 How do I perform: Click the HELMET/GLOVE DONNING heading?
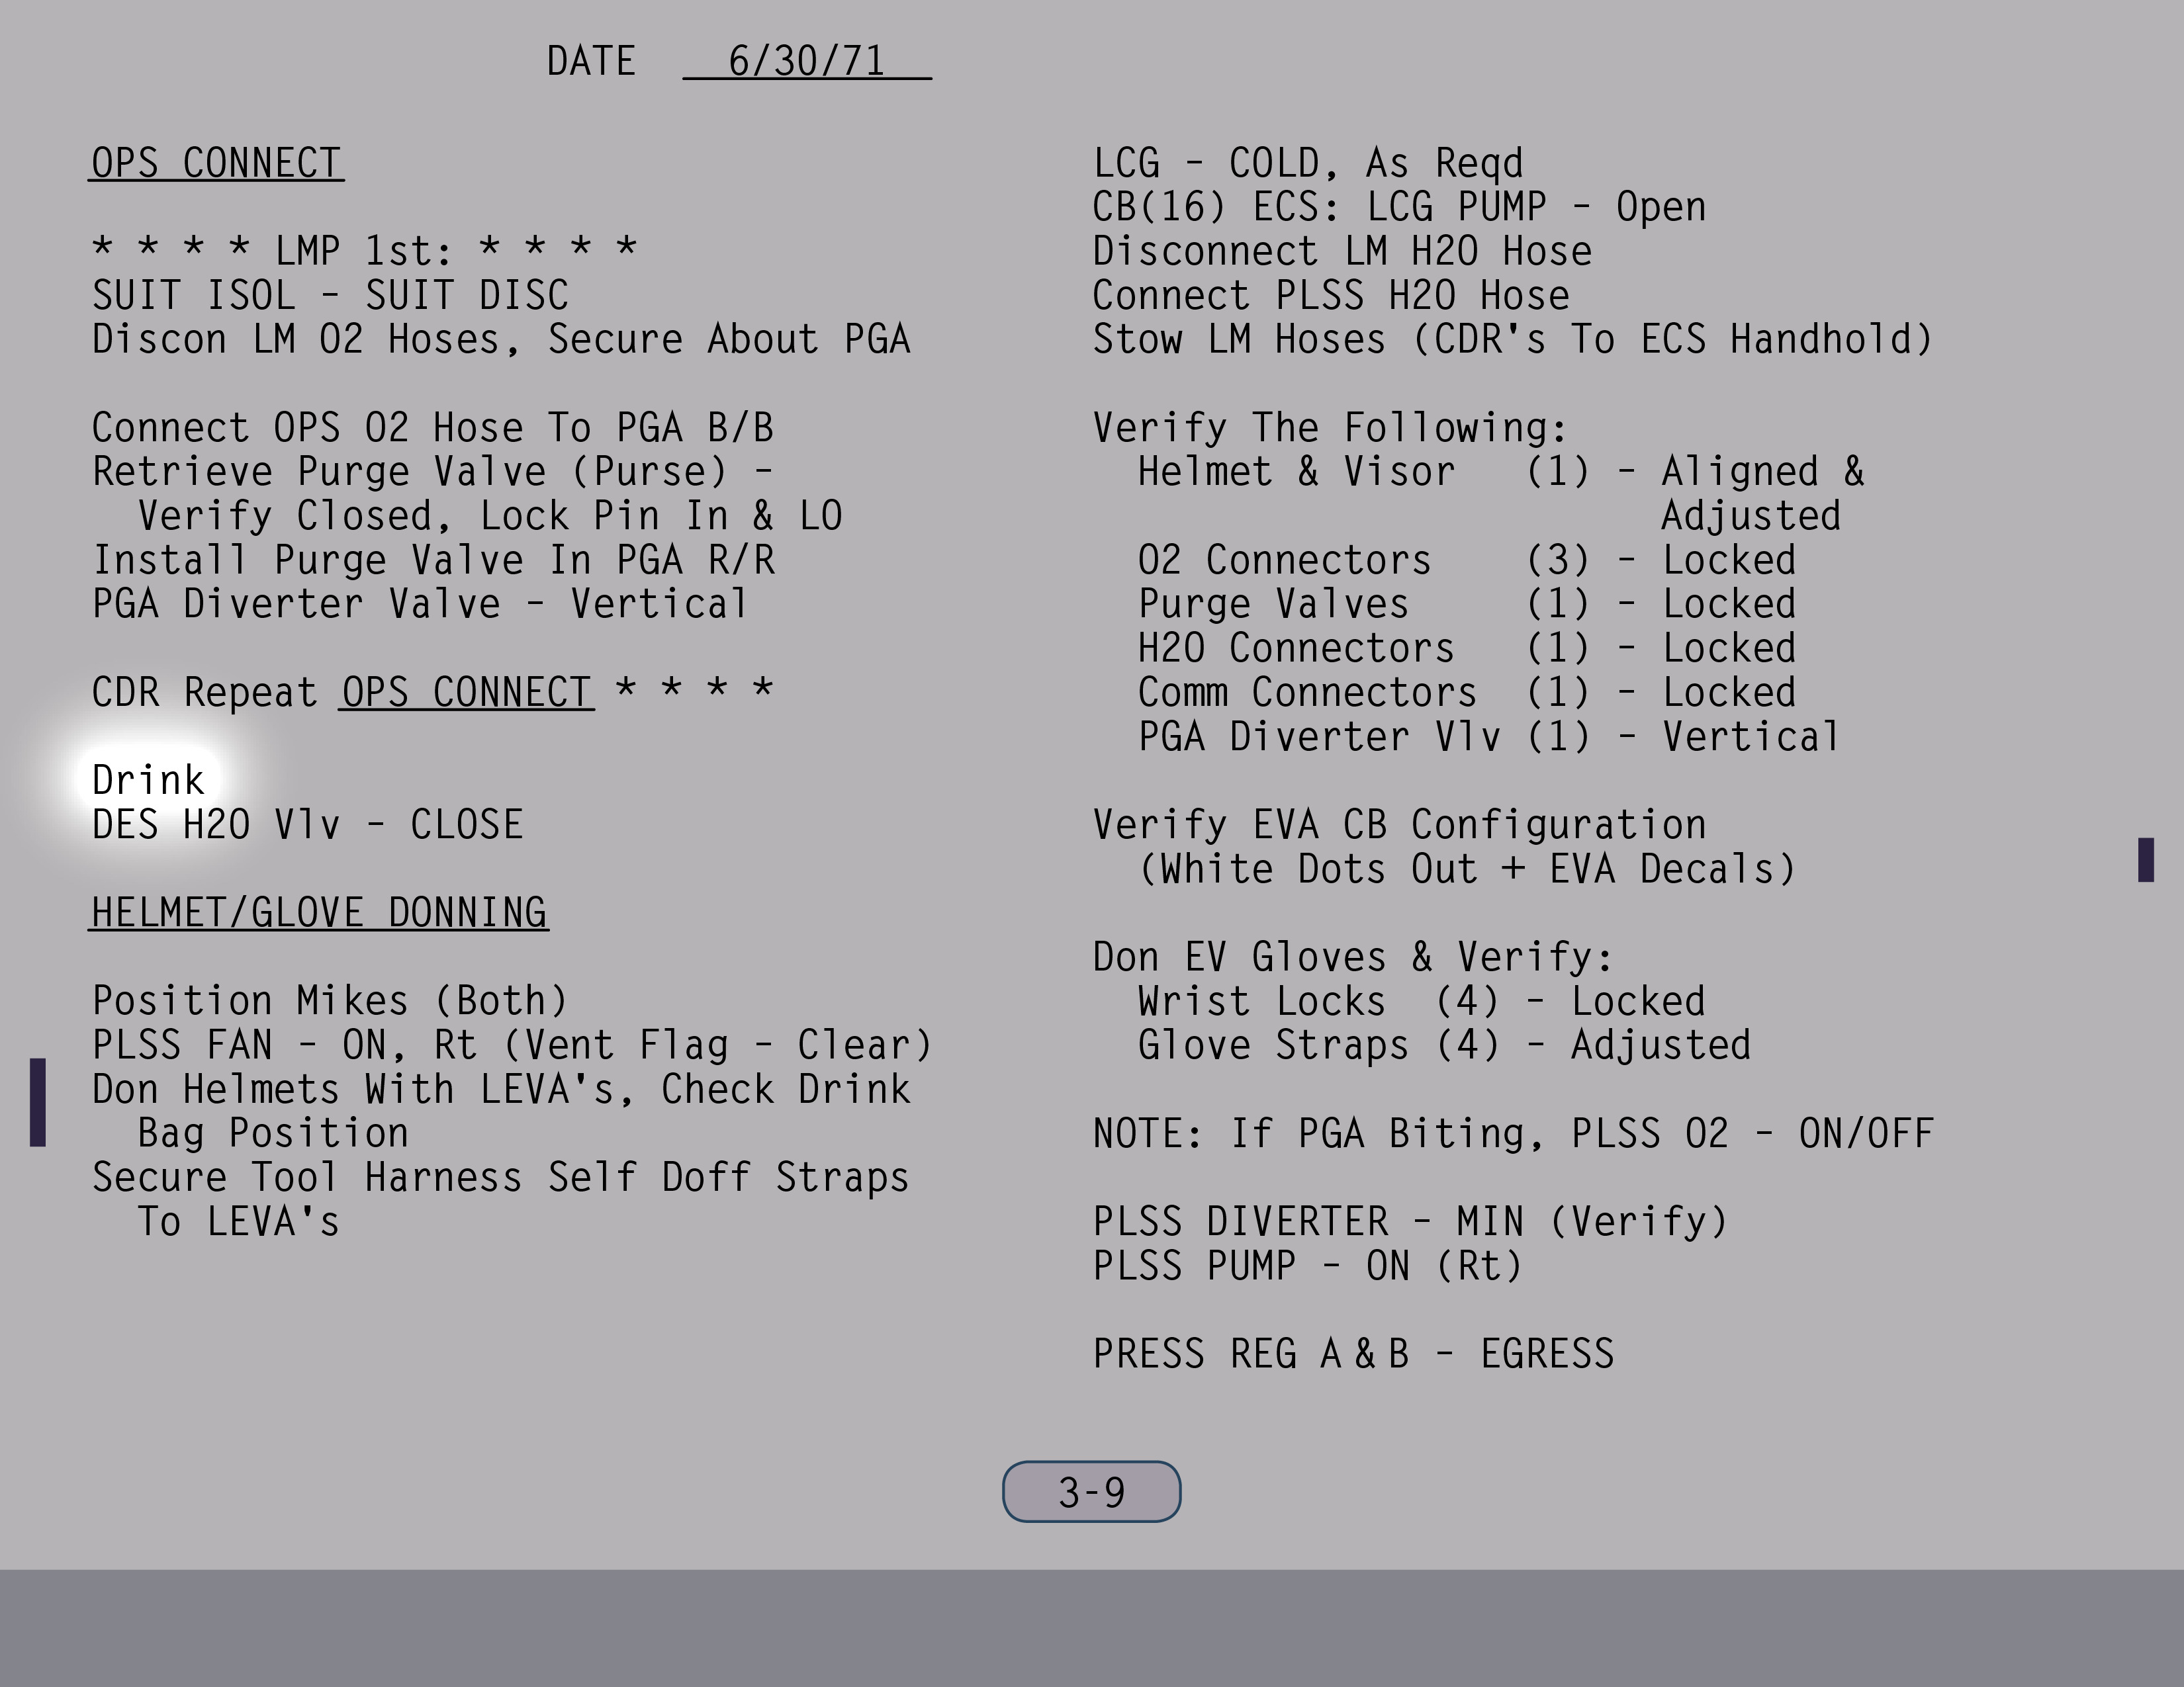pyautogui.click(x=318, y=912)
